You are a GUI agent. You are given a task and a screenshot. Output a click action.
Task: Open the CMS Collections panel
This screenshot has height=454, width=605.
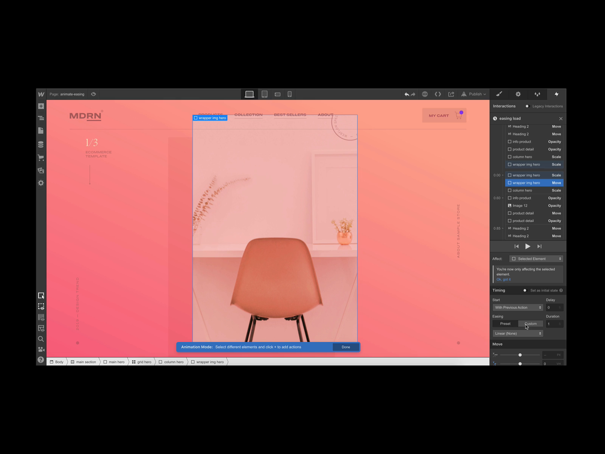pos(41,144)
